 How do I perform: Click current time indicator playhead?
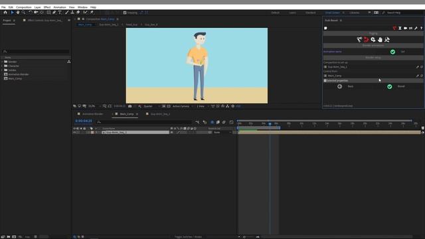[270, 124]
